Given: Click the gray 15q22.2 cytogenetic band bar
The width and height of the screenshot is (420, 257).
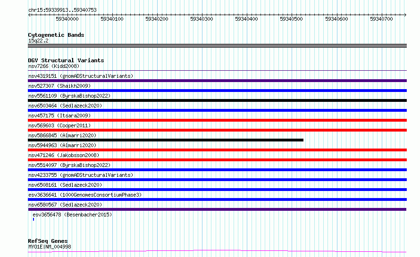Looking at the screenshot, I should (x=217, y=46).
